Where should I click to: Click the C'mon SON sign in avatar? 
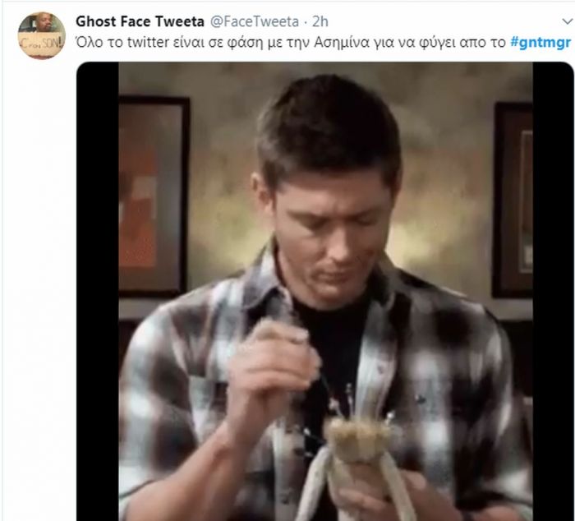click(x=41, y=45)
